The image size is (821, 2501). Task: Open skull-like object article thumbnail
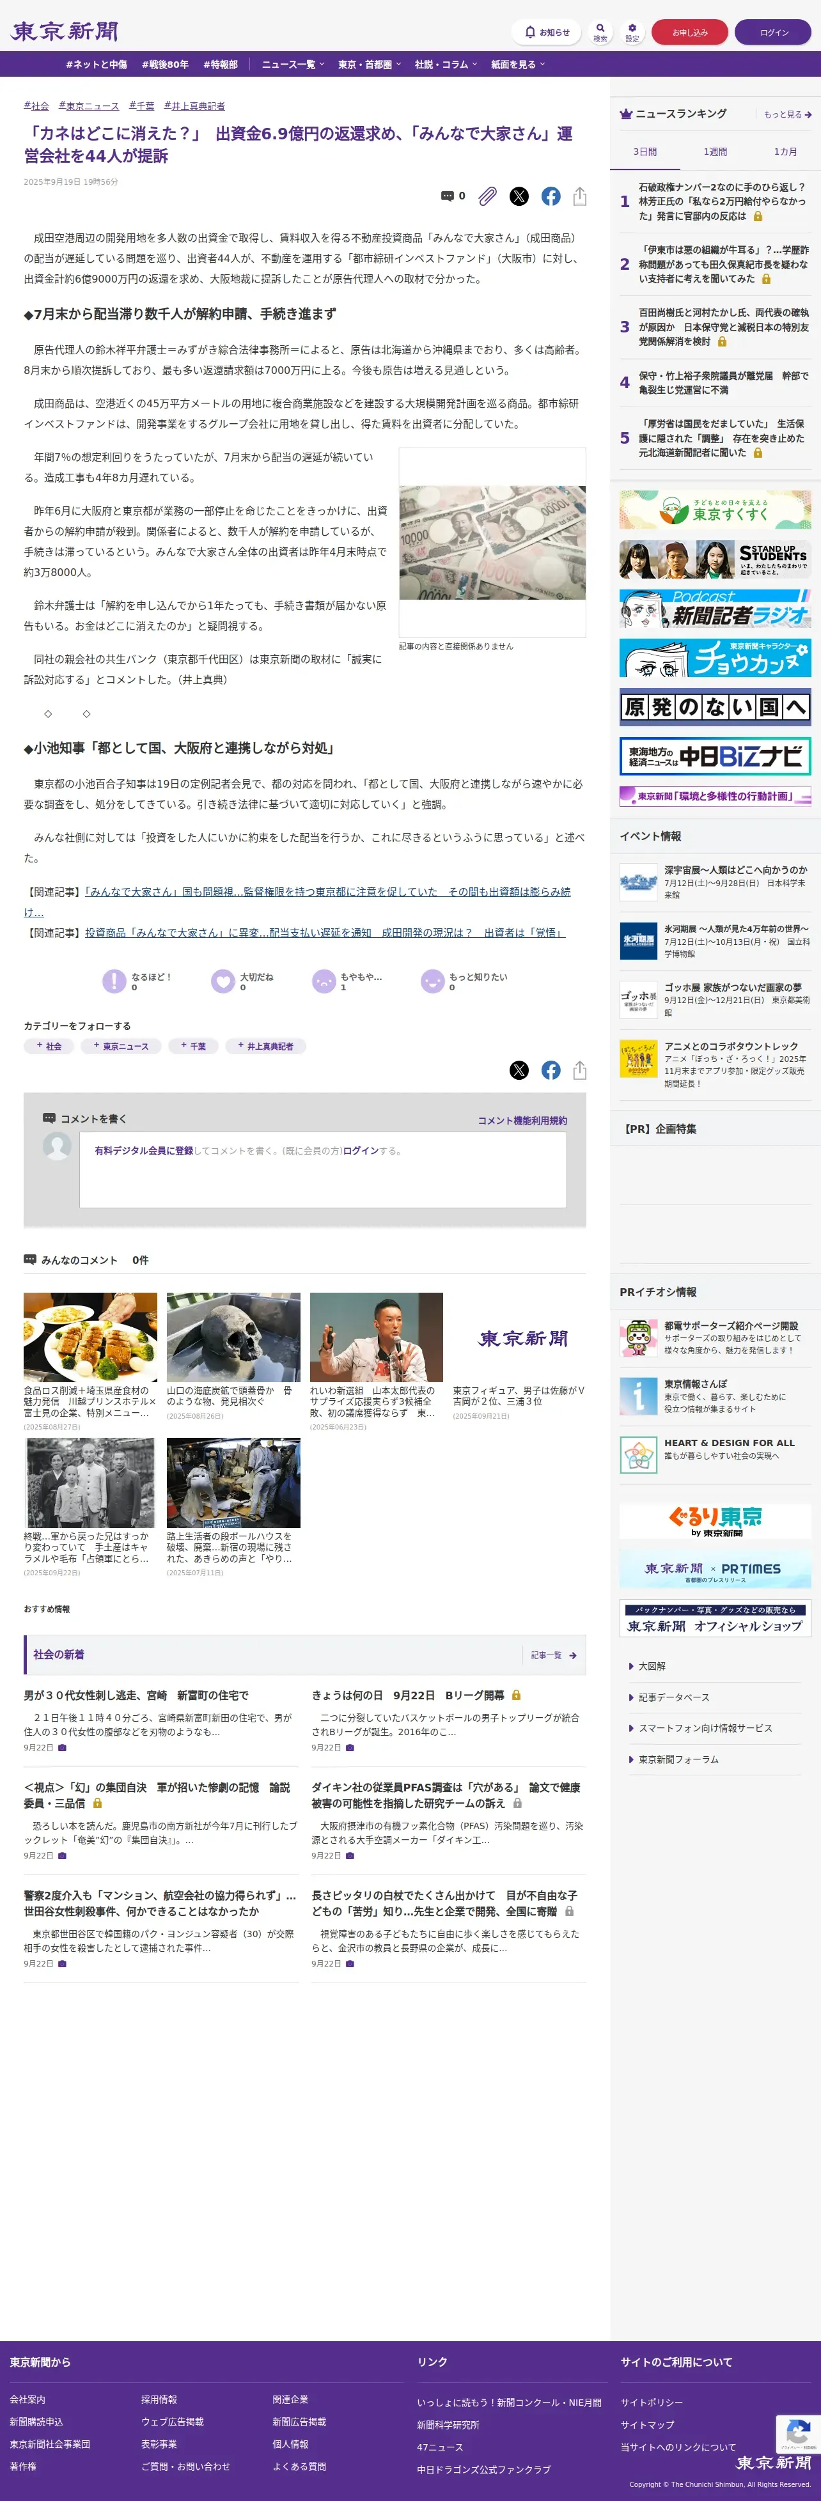click(233, 1337)
